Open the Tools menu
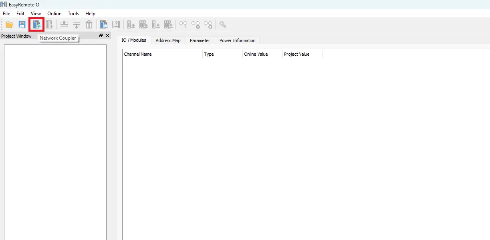 click(73, 14)
